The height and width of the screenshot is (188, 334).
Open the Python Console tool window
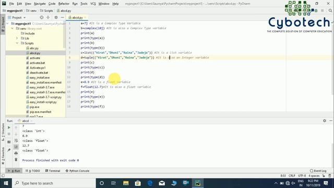click(77, 171)
